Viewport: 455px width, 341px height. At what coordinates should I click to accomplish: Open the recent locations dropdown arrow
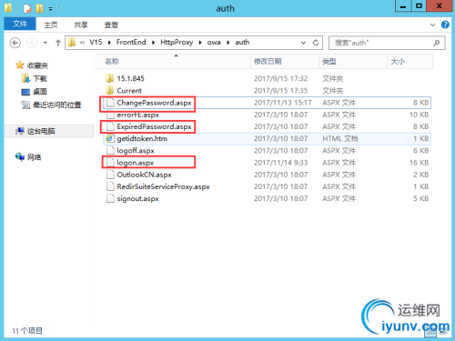pos(45,43)
